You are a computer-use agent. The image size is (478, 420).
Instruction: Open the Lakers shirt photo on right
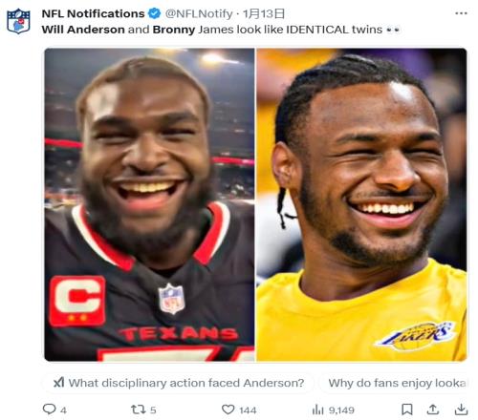[x=361, y=204]
